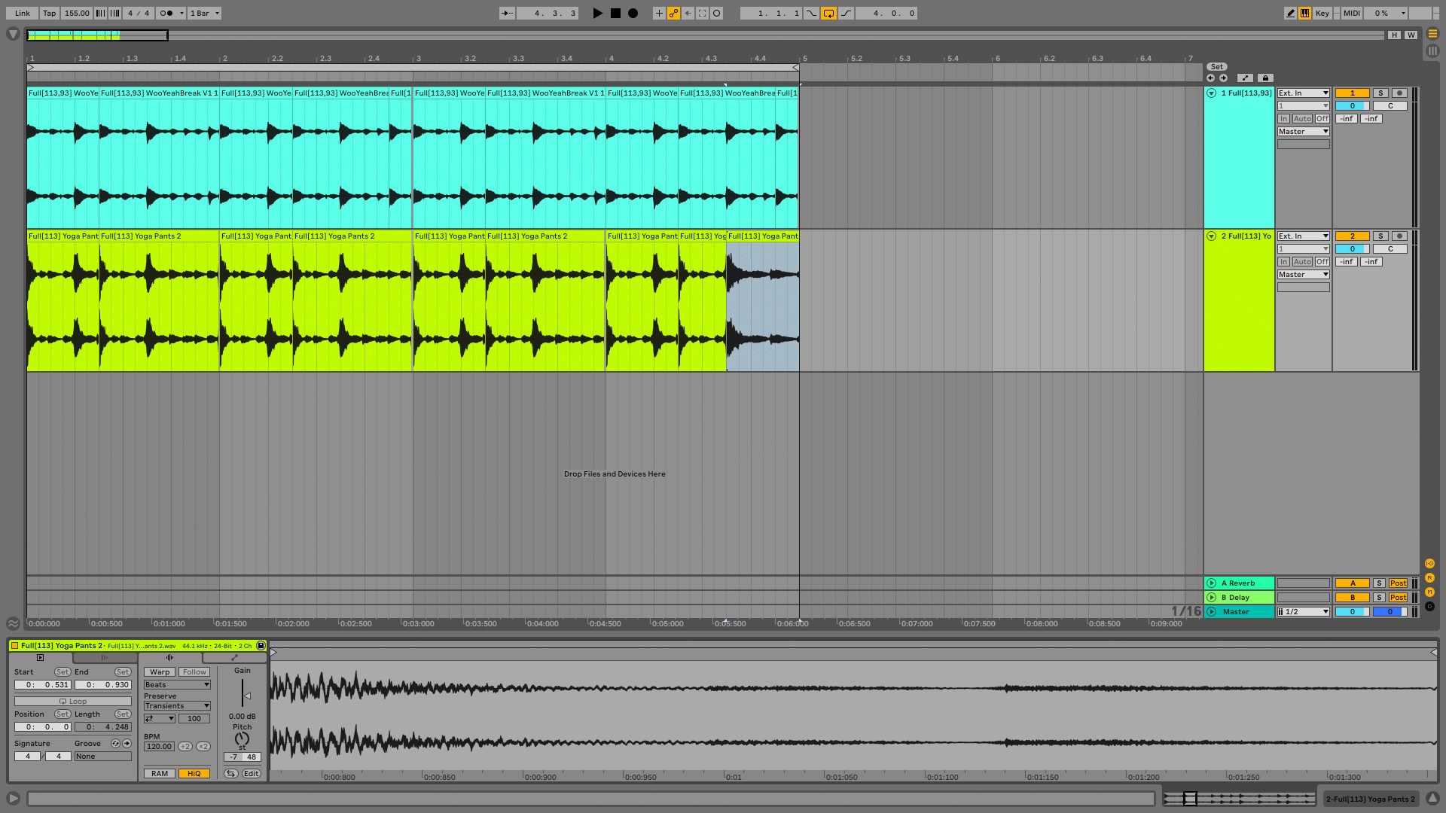Image resolution: width=1446 pixels, height=813 pixels.
Task: Toggle the computer MIDI keyboard icon
Action: tap(1305, 13)
